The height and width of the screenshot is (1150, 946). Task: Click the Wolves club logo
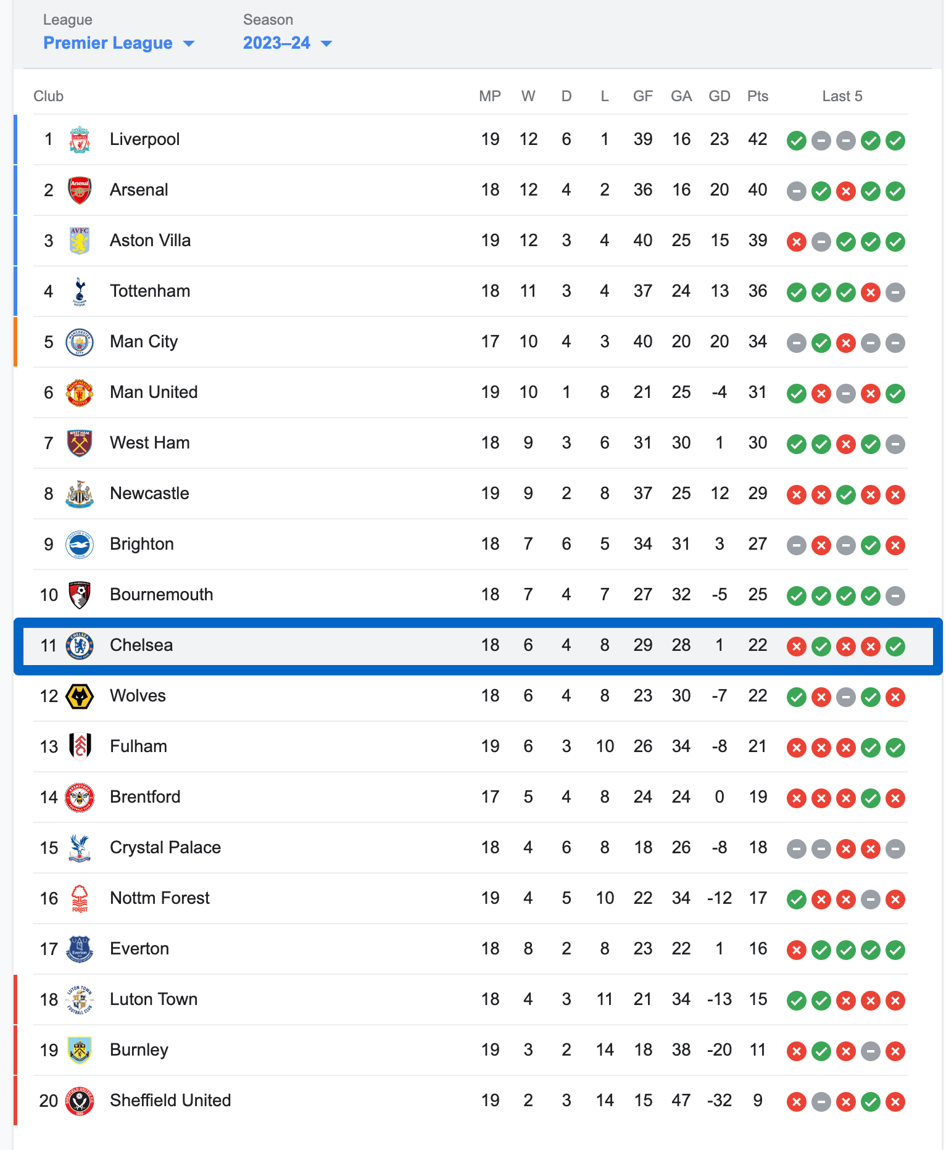(x=80, y=696)
